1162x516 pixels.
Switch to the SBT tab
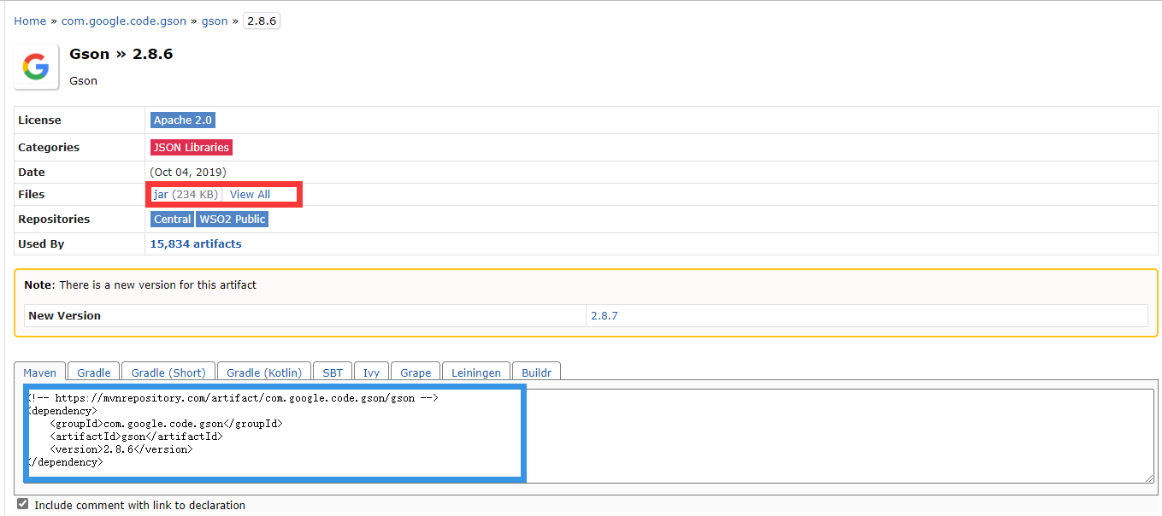click(x=333, y=372)
